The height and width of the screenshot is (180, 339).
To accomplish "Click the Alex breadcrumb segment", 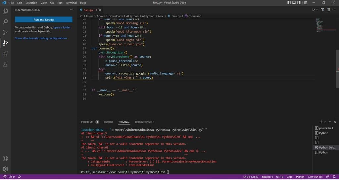I will 161,16.
